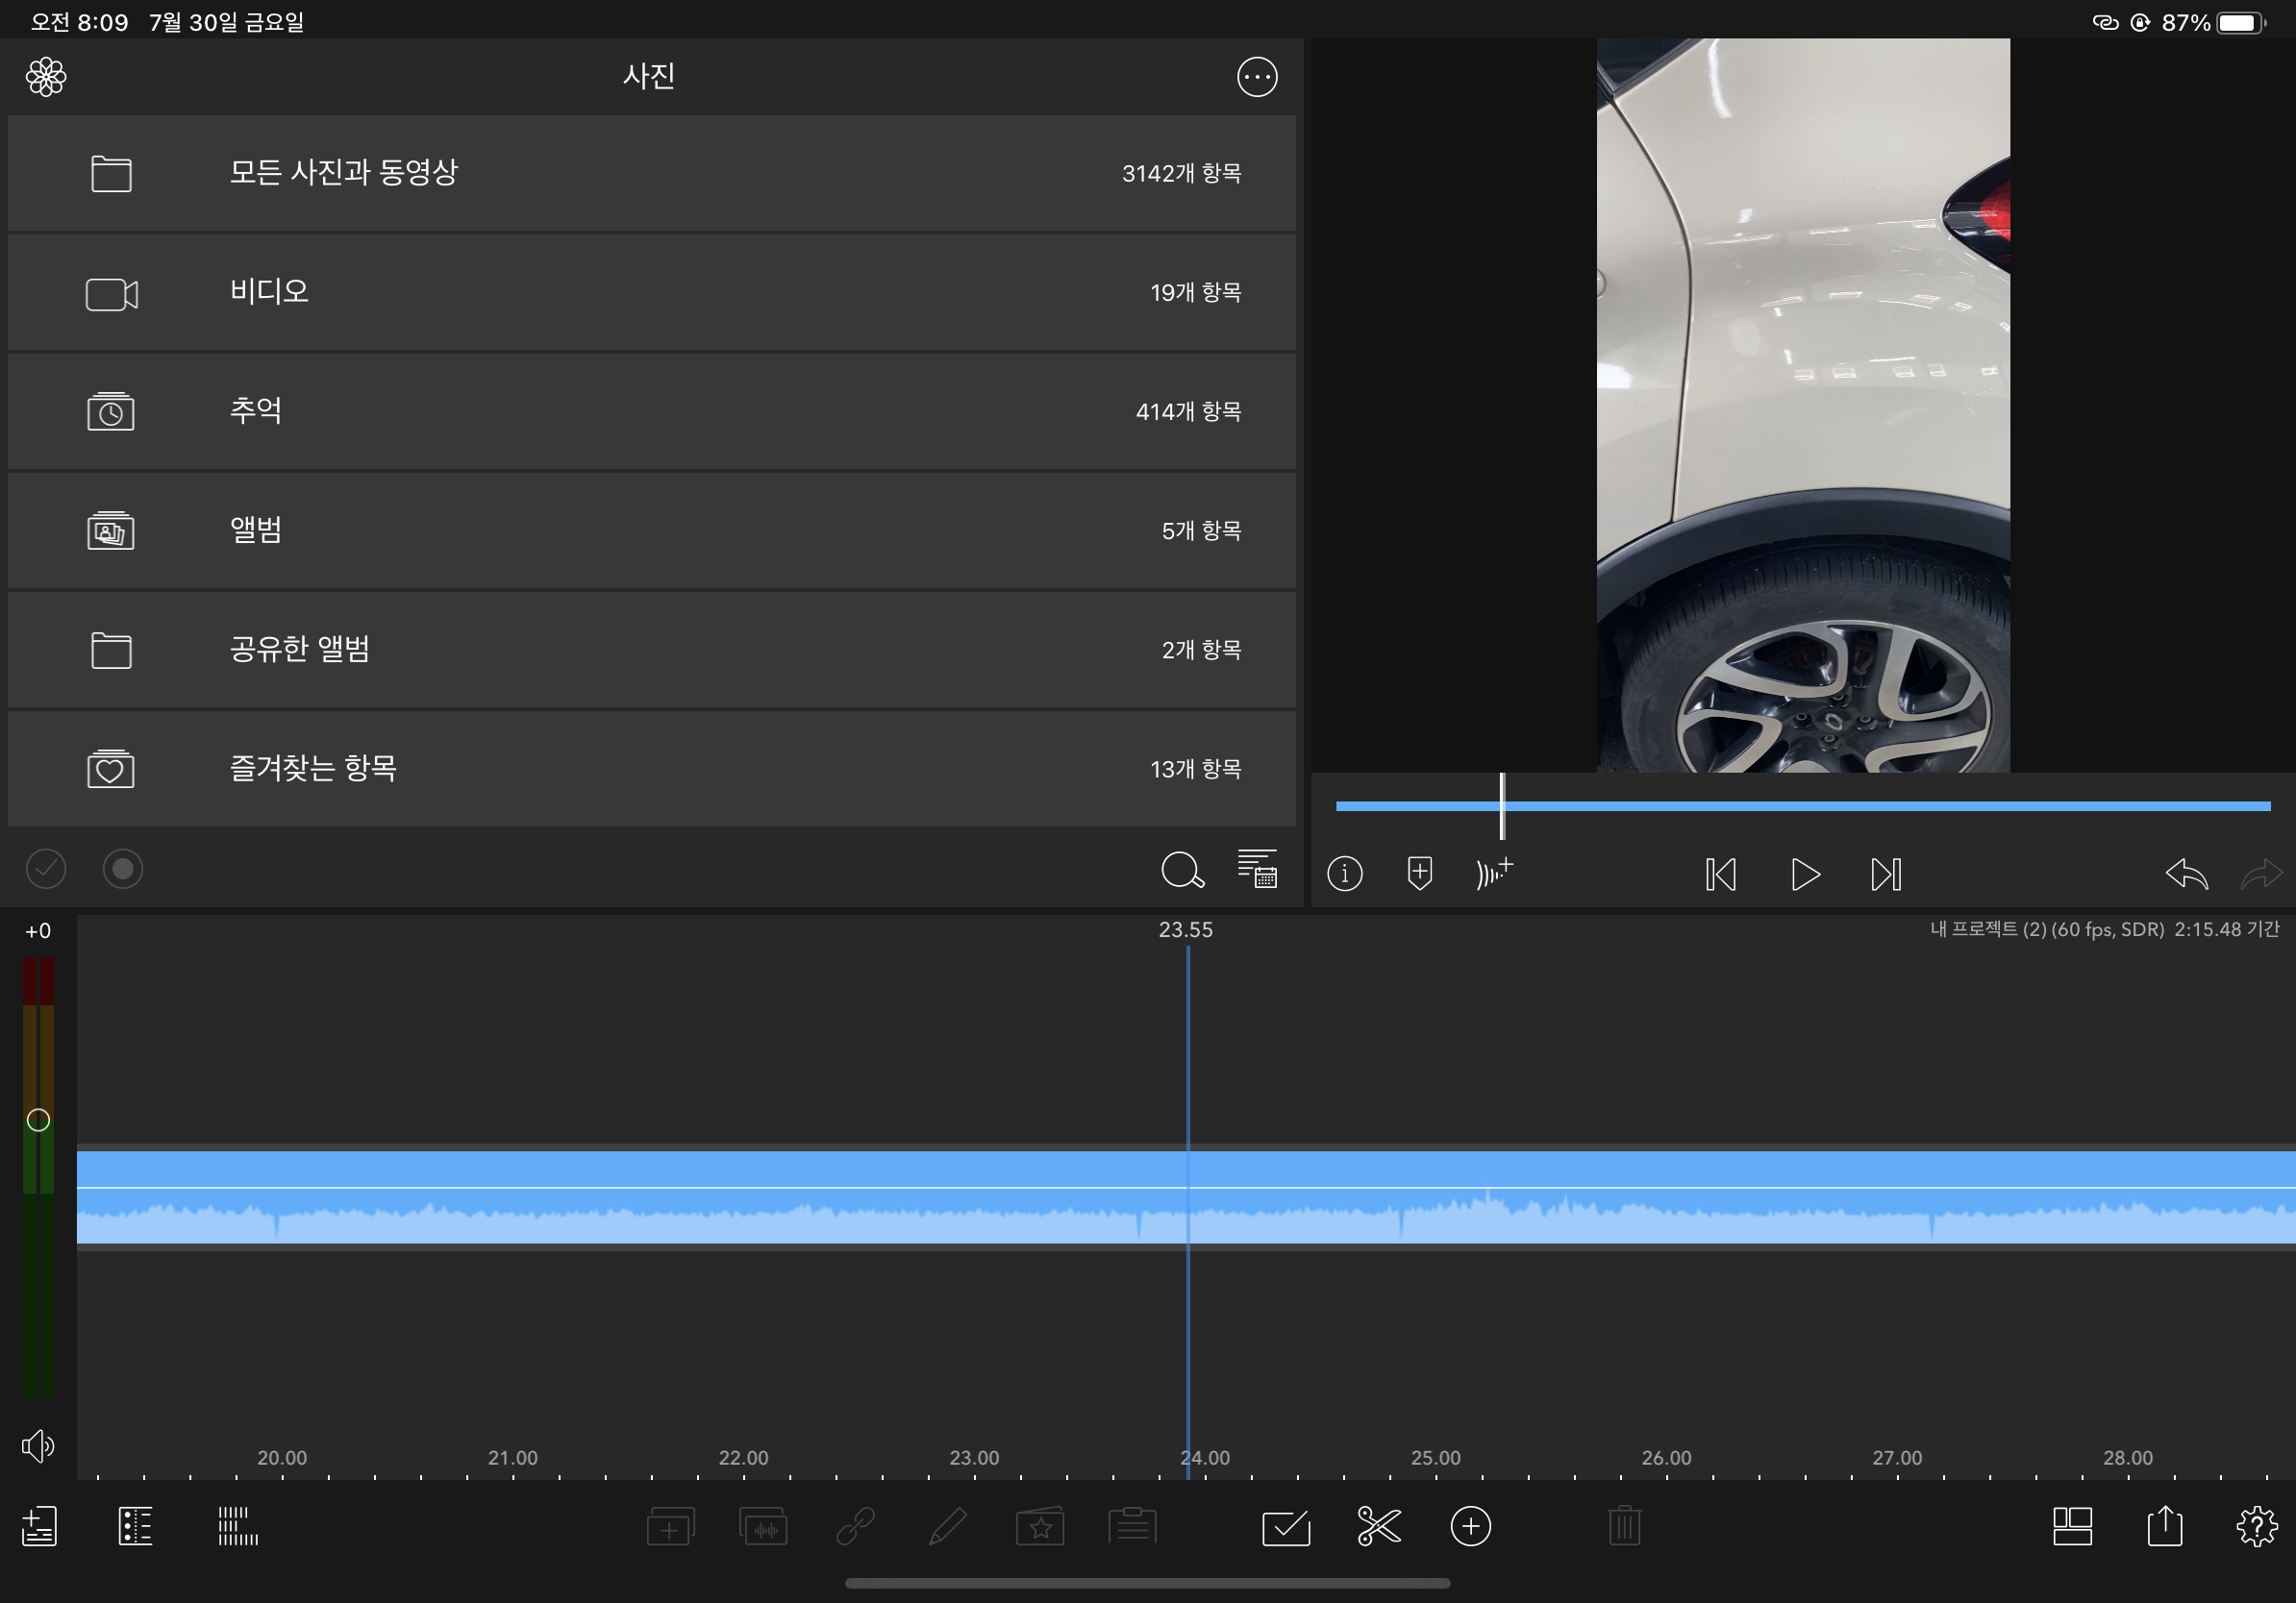Screen dimensions: 2296x1603
Task: Open 모든 사진과 동영상 folder
Action: (651, 173)
